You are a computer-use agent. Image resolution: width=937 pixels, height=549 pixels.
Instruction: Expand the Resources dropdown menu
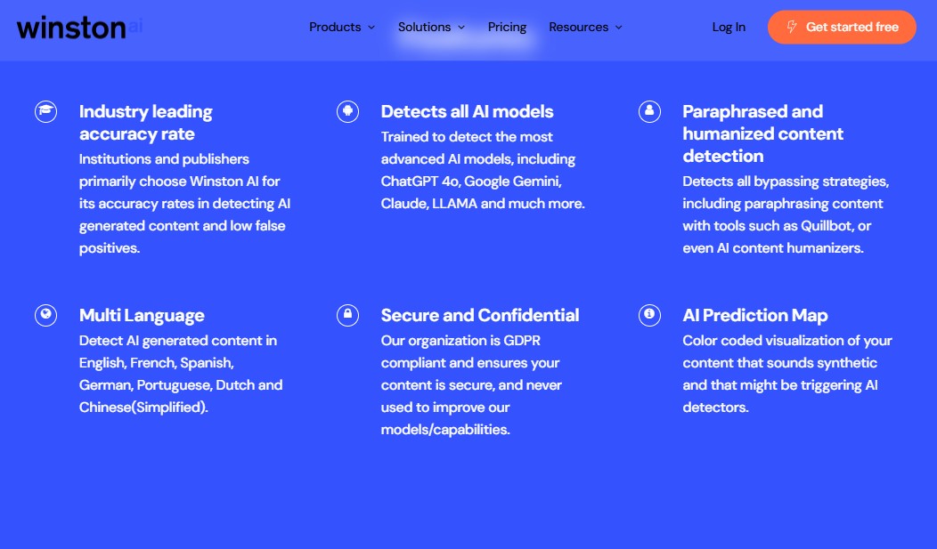pos(585,28)
